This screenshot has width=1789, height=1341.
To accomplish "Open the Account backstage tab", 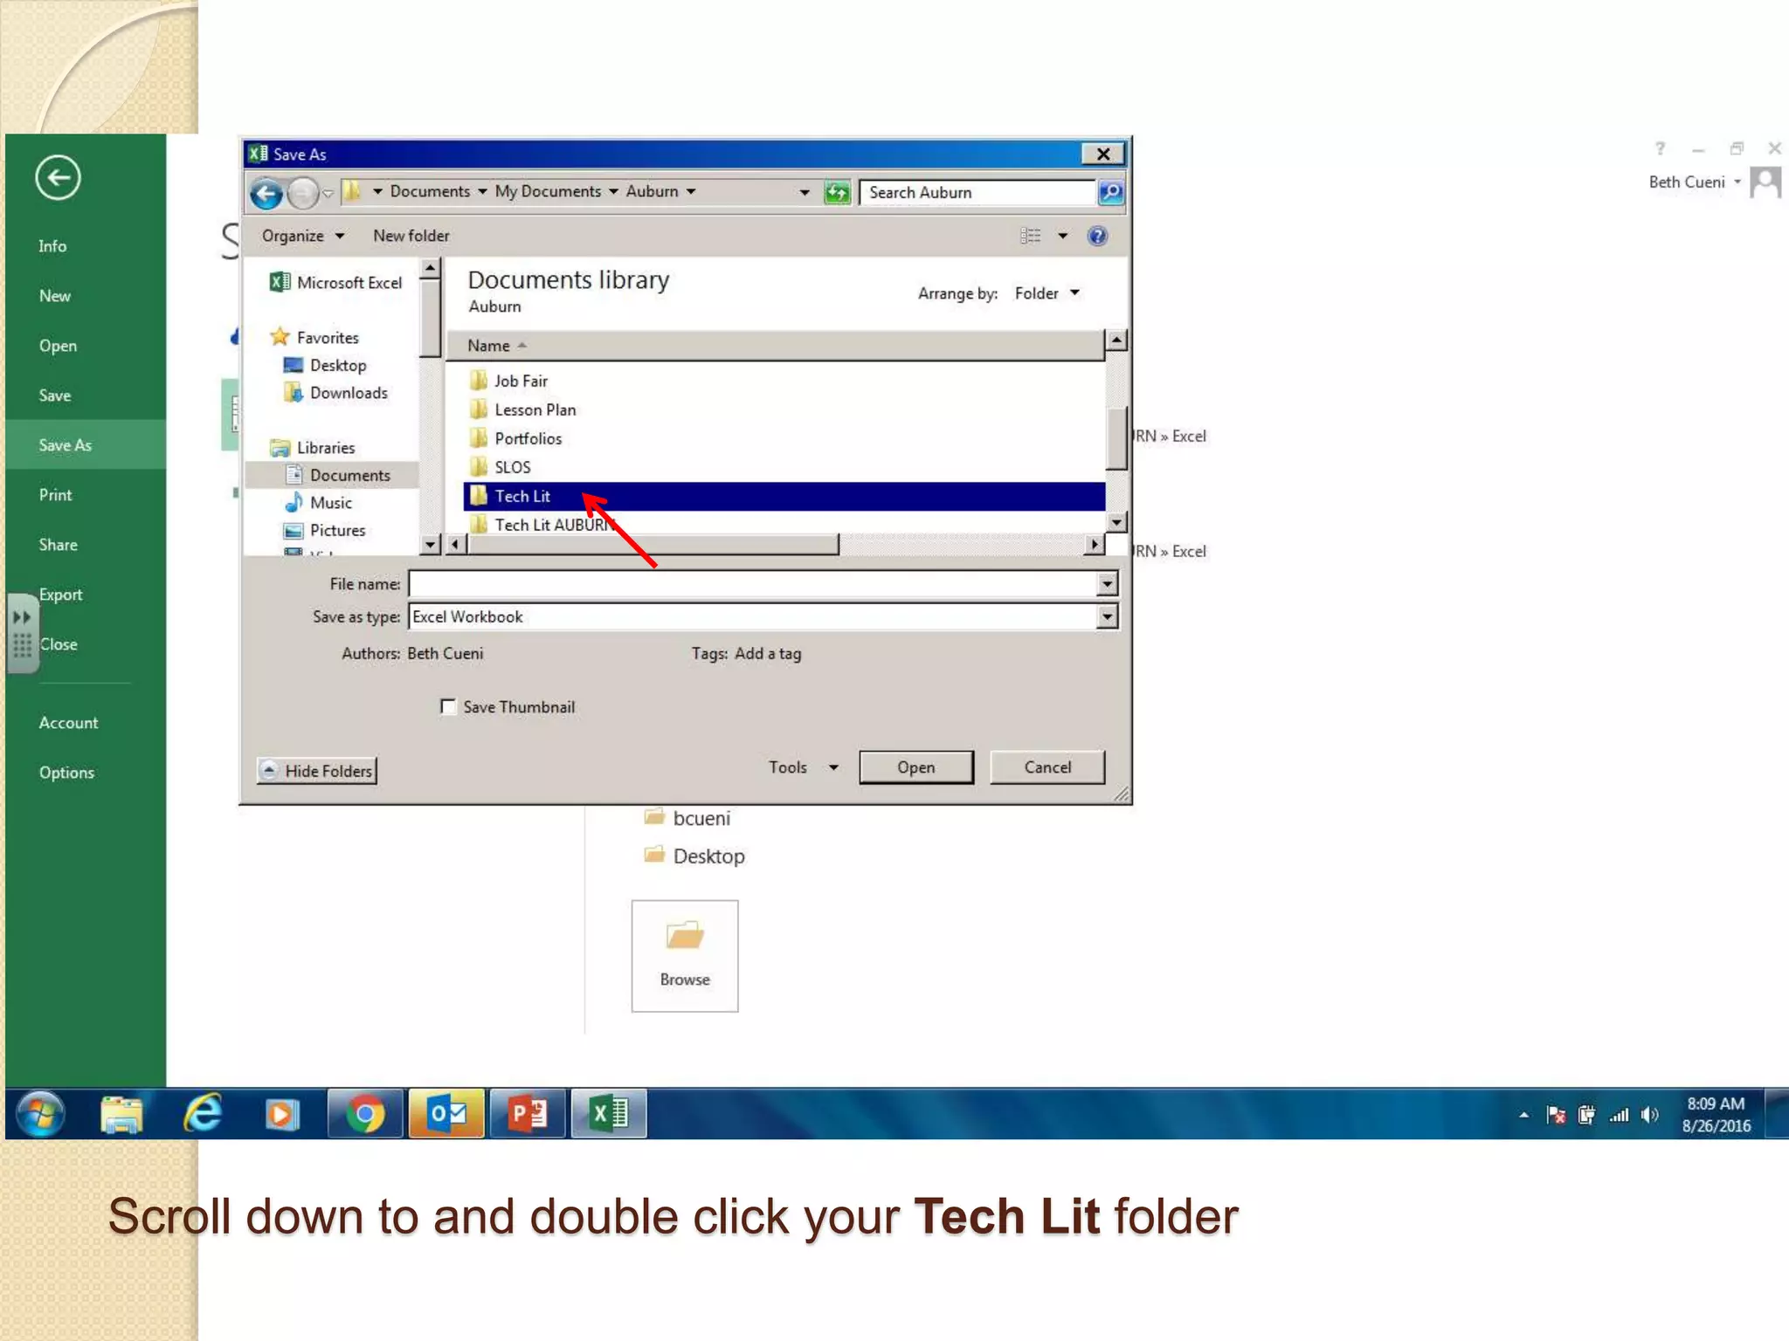I will (x=68, y=723).
